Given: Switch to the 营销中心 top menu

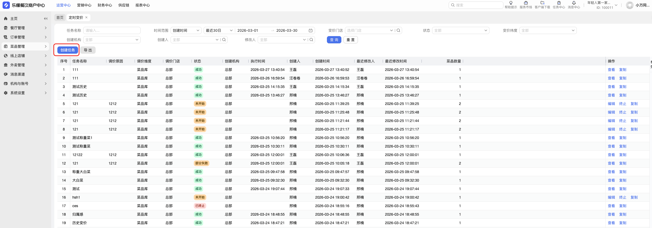Looking at the screenshot, I should pos(84,5).
